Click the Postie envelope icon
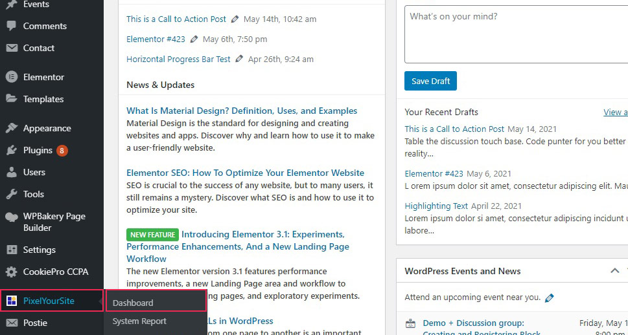 pos(12,323)
